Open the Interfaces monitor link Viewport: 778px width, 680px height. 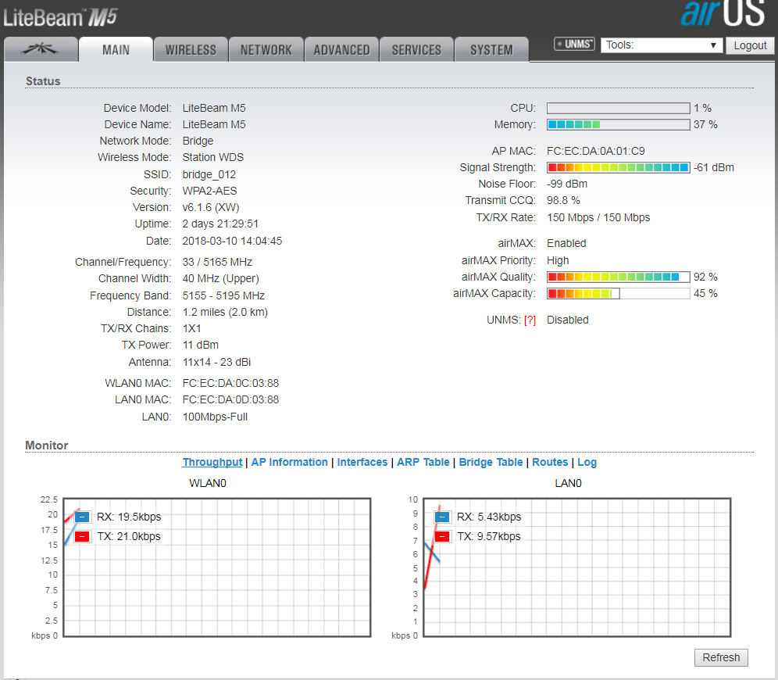362,462
